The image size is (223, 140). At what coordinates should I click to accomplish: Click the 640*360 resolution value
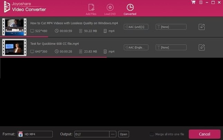(x=41, y=52)
